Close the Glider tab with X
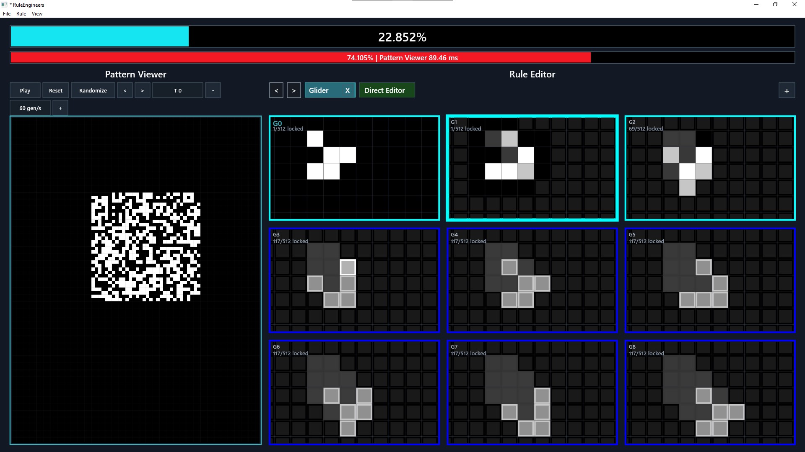Viewport: 805px width, 452px height. coord(348,90)
